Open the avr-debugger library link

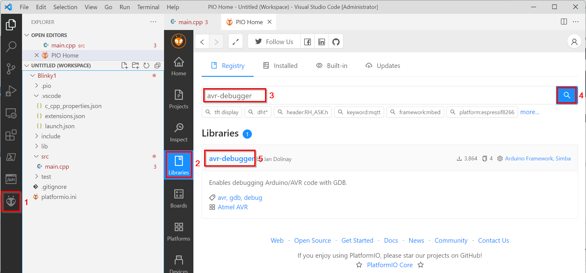coord(231,159)
